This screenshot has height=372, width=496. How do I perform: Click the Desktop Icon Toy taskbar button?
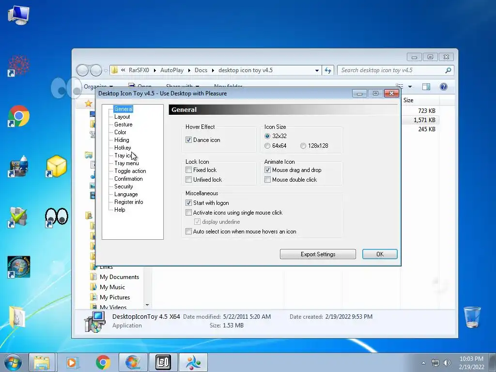193,362
